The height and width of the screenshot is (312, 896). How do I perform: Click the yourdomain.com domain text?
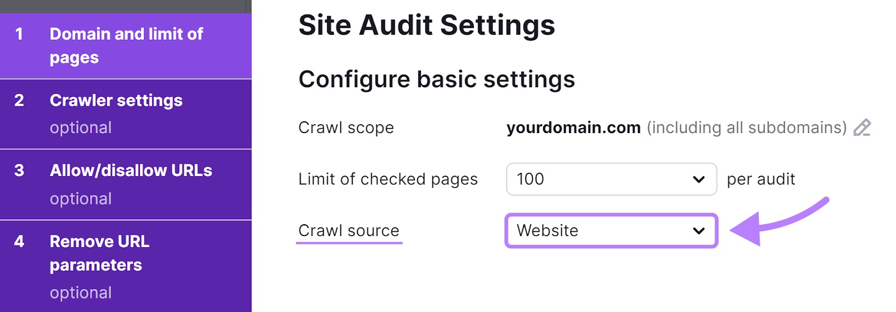click(x=573, y=128)
